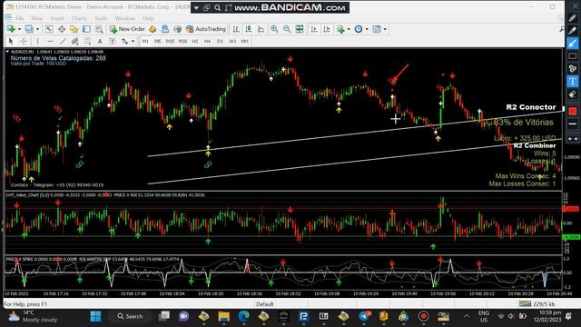Select the D1 timeframe button
The image size is (581, 327).
[220, 41]
